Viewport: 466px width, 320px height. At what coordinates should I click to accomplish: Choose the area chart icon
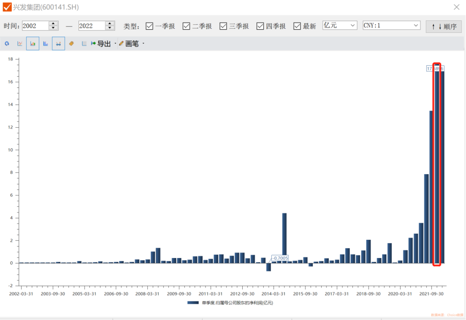click(46, 44)
